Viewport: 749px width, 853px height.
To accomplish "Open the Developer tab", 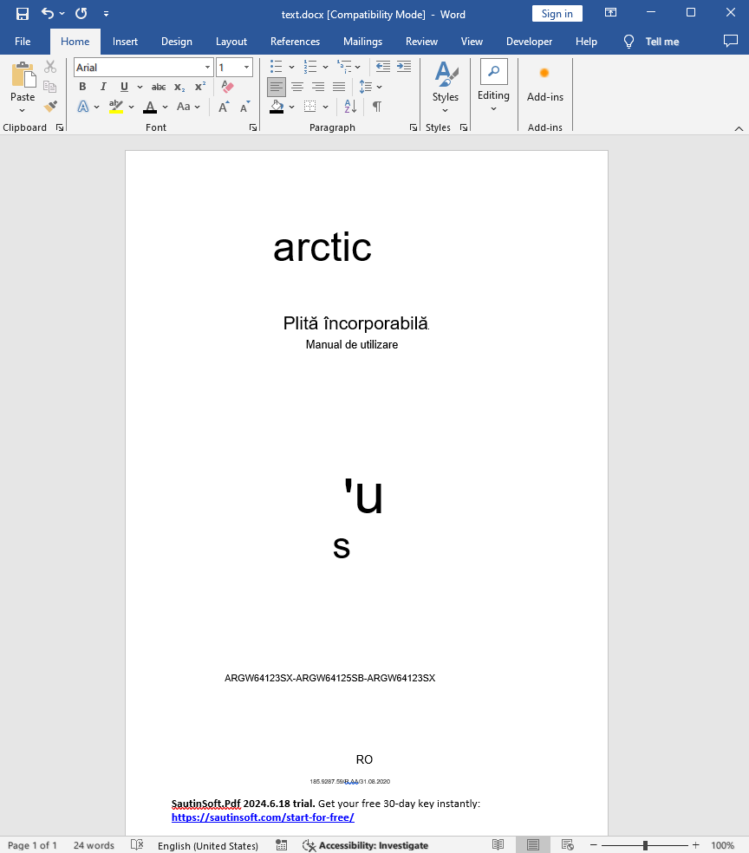I will pos(529,41).
